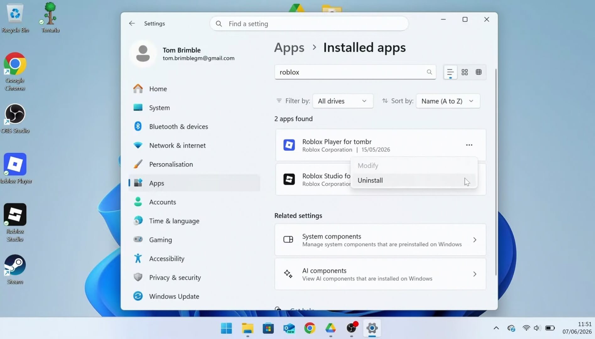Click the Tom Brimble profile picture
Viewport: 595px width, 339px height.
tap(143, 53)
